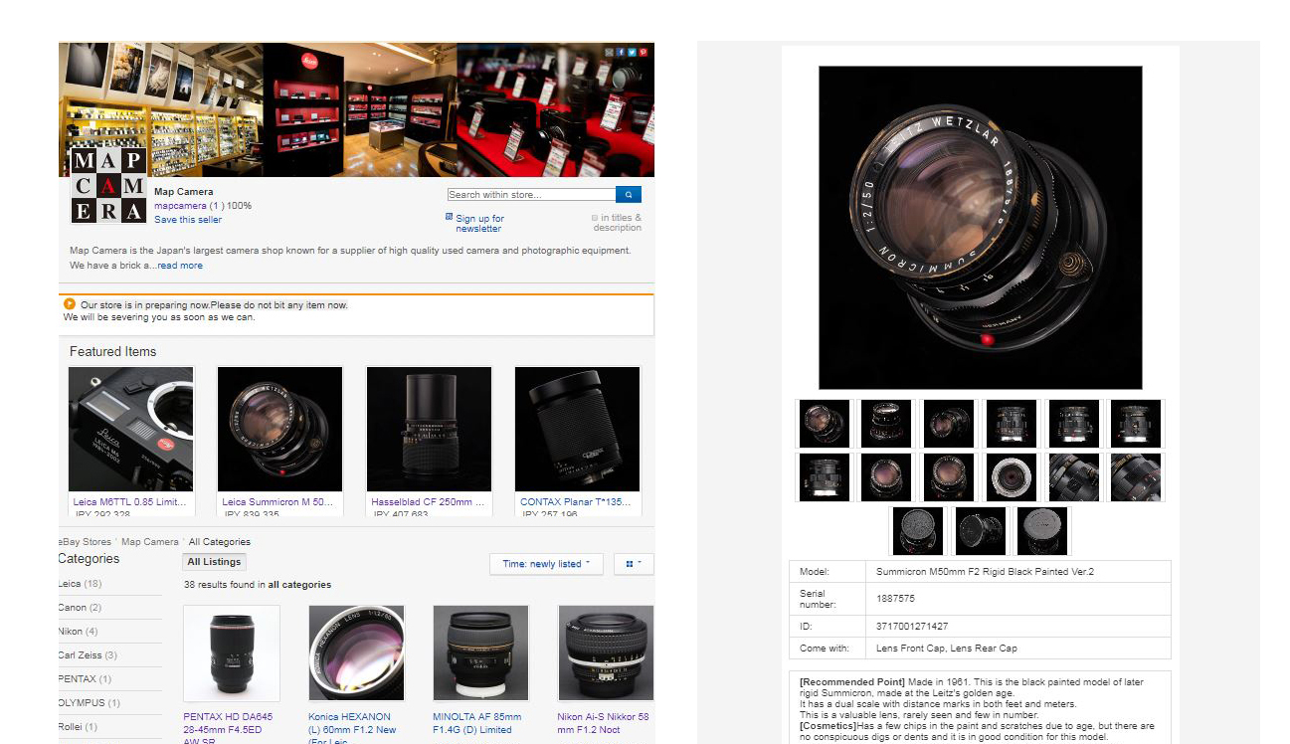Select the first thumbnail in top gallery row
1290x744 pixels.
tap(825, 424)
